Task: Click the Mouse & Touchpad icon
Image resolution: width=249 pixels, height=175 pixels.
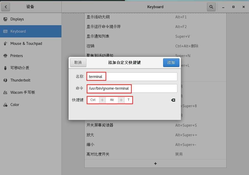Action: (x=5, y=44)
